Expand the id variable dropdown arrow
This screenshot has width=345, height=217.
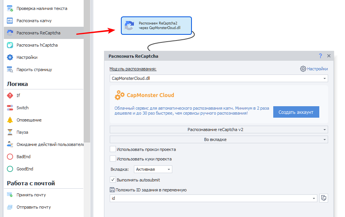[x=314, y=198]
